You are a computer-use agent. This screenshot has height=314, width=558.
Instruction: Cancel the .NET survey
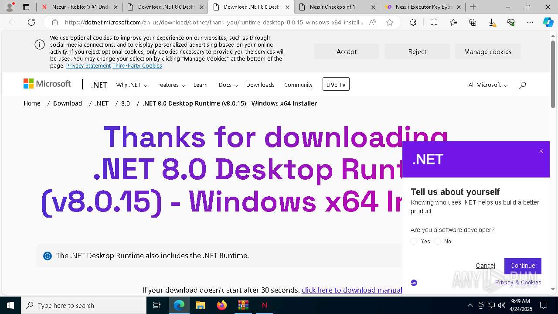(x=485, y=266)
